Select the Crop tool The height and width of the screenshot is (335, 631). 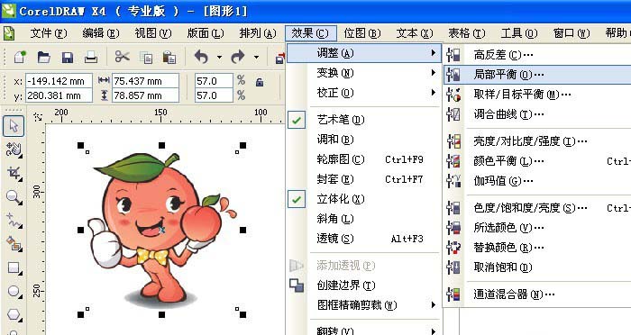click(14, 173)
